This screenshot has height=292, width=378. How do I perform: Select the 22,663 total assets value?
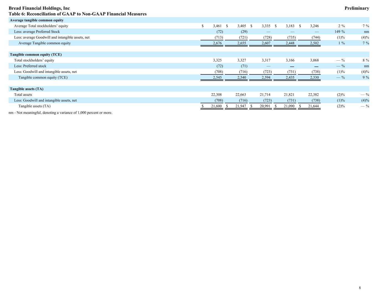coord(241,95)
